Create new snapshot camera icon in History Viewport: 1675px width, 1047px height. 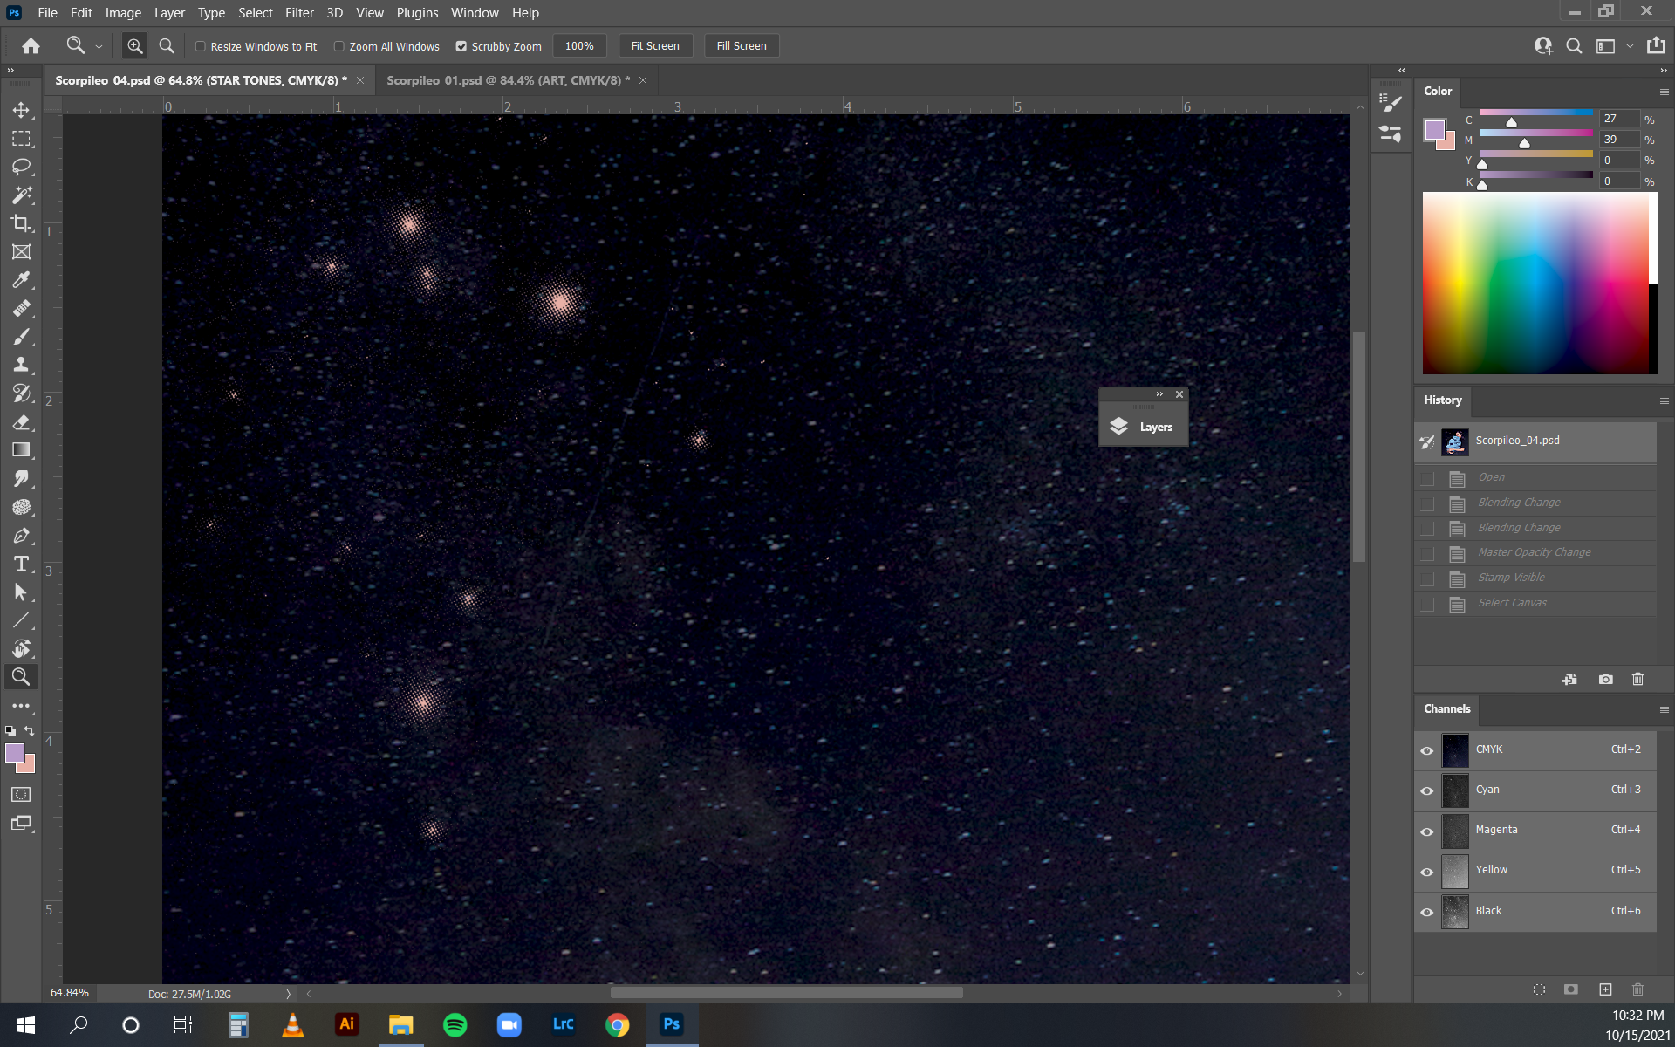coord(1605,679)
